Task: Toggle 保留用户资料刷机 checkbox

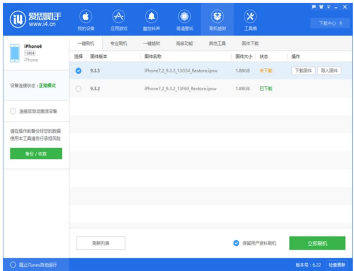Action: click(236, 243)
